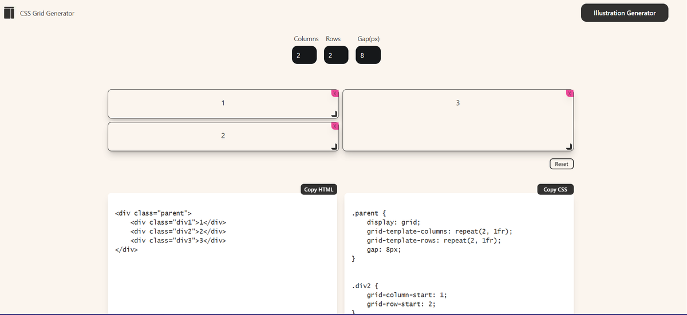Click the HTML line for div3

pyautogui.click(x=179, y=241)
